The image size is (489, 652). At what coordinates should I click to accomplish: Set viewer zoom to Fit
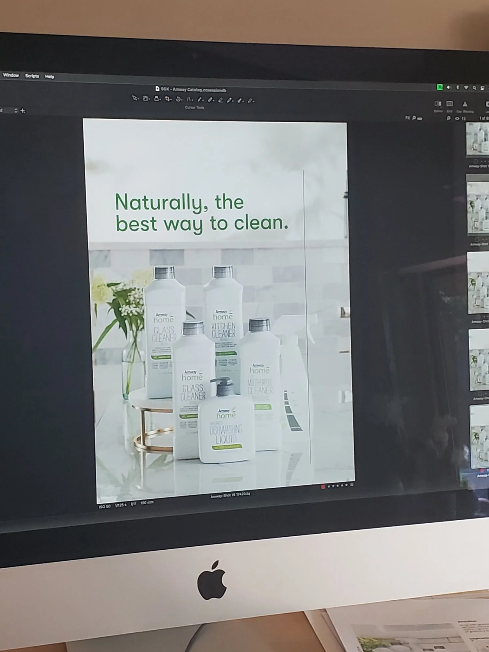[407, 118]
